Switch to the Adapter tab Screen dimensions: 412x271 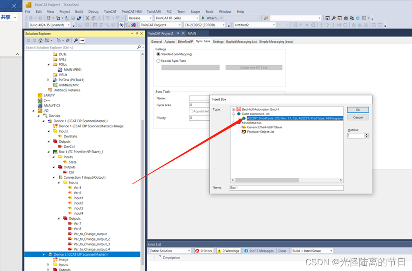tap(170, 41)
